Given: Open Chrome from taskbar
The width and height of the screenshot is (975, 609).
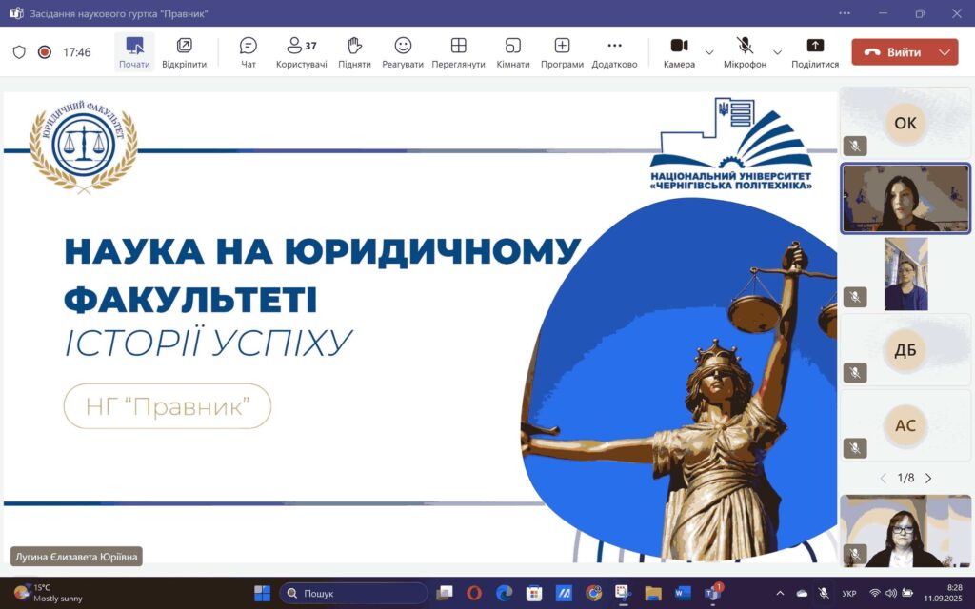Looking at the screenshot, I should tap(593, 594).
